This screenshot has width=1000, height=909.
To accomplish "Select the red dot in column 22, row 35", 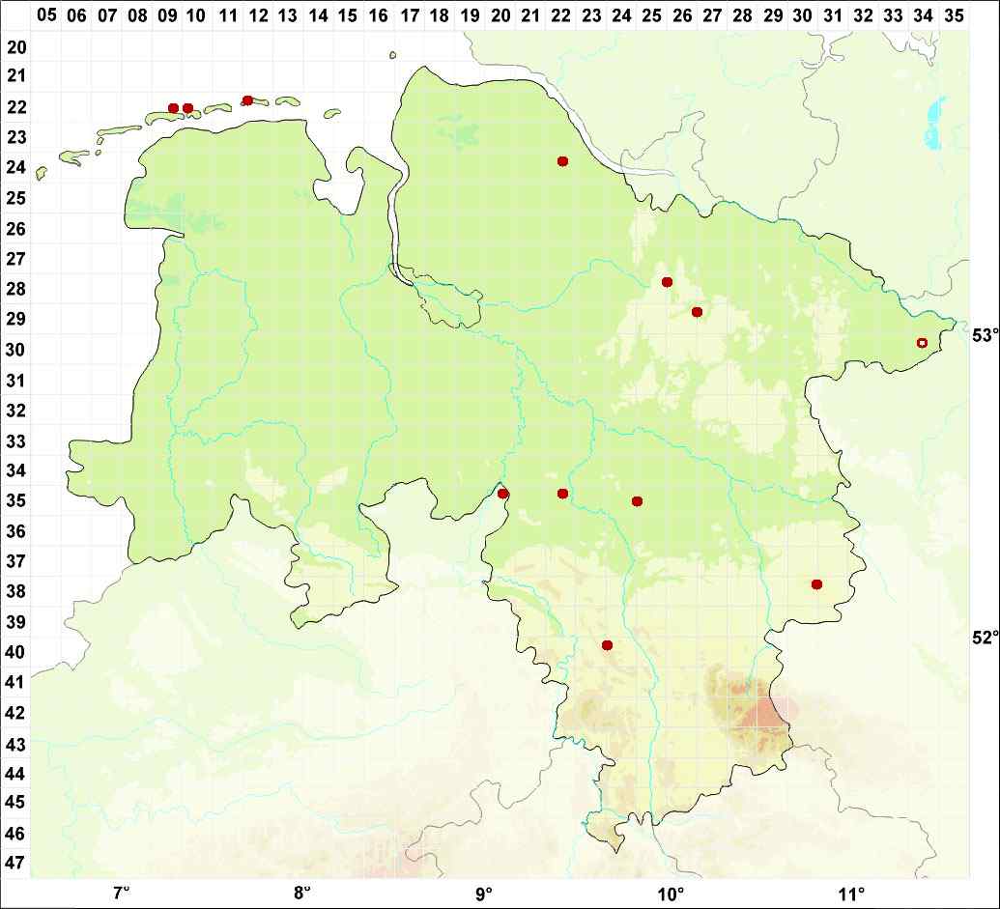I will coord(562,494).
